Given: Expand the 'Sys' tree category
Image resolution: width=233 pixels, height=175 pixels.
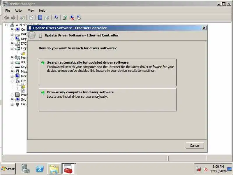Looking at the screenshot, I should tap(12, 99).
